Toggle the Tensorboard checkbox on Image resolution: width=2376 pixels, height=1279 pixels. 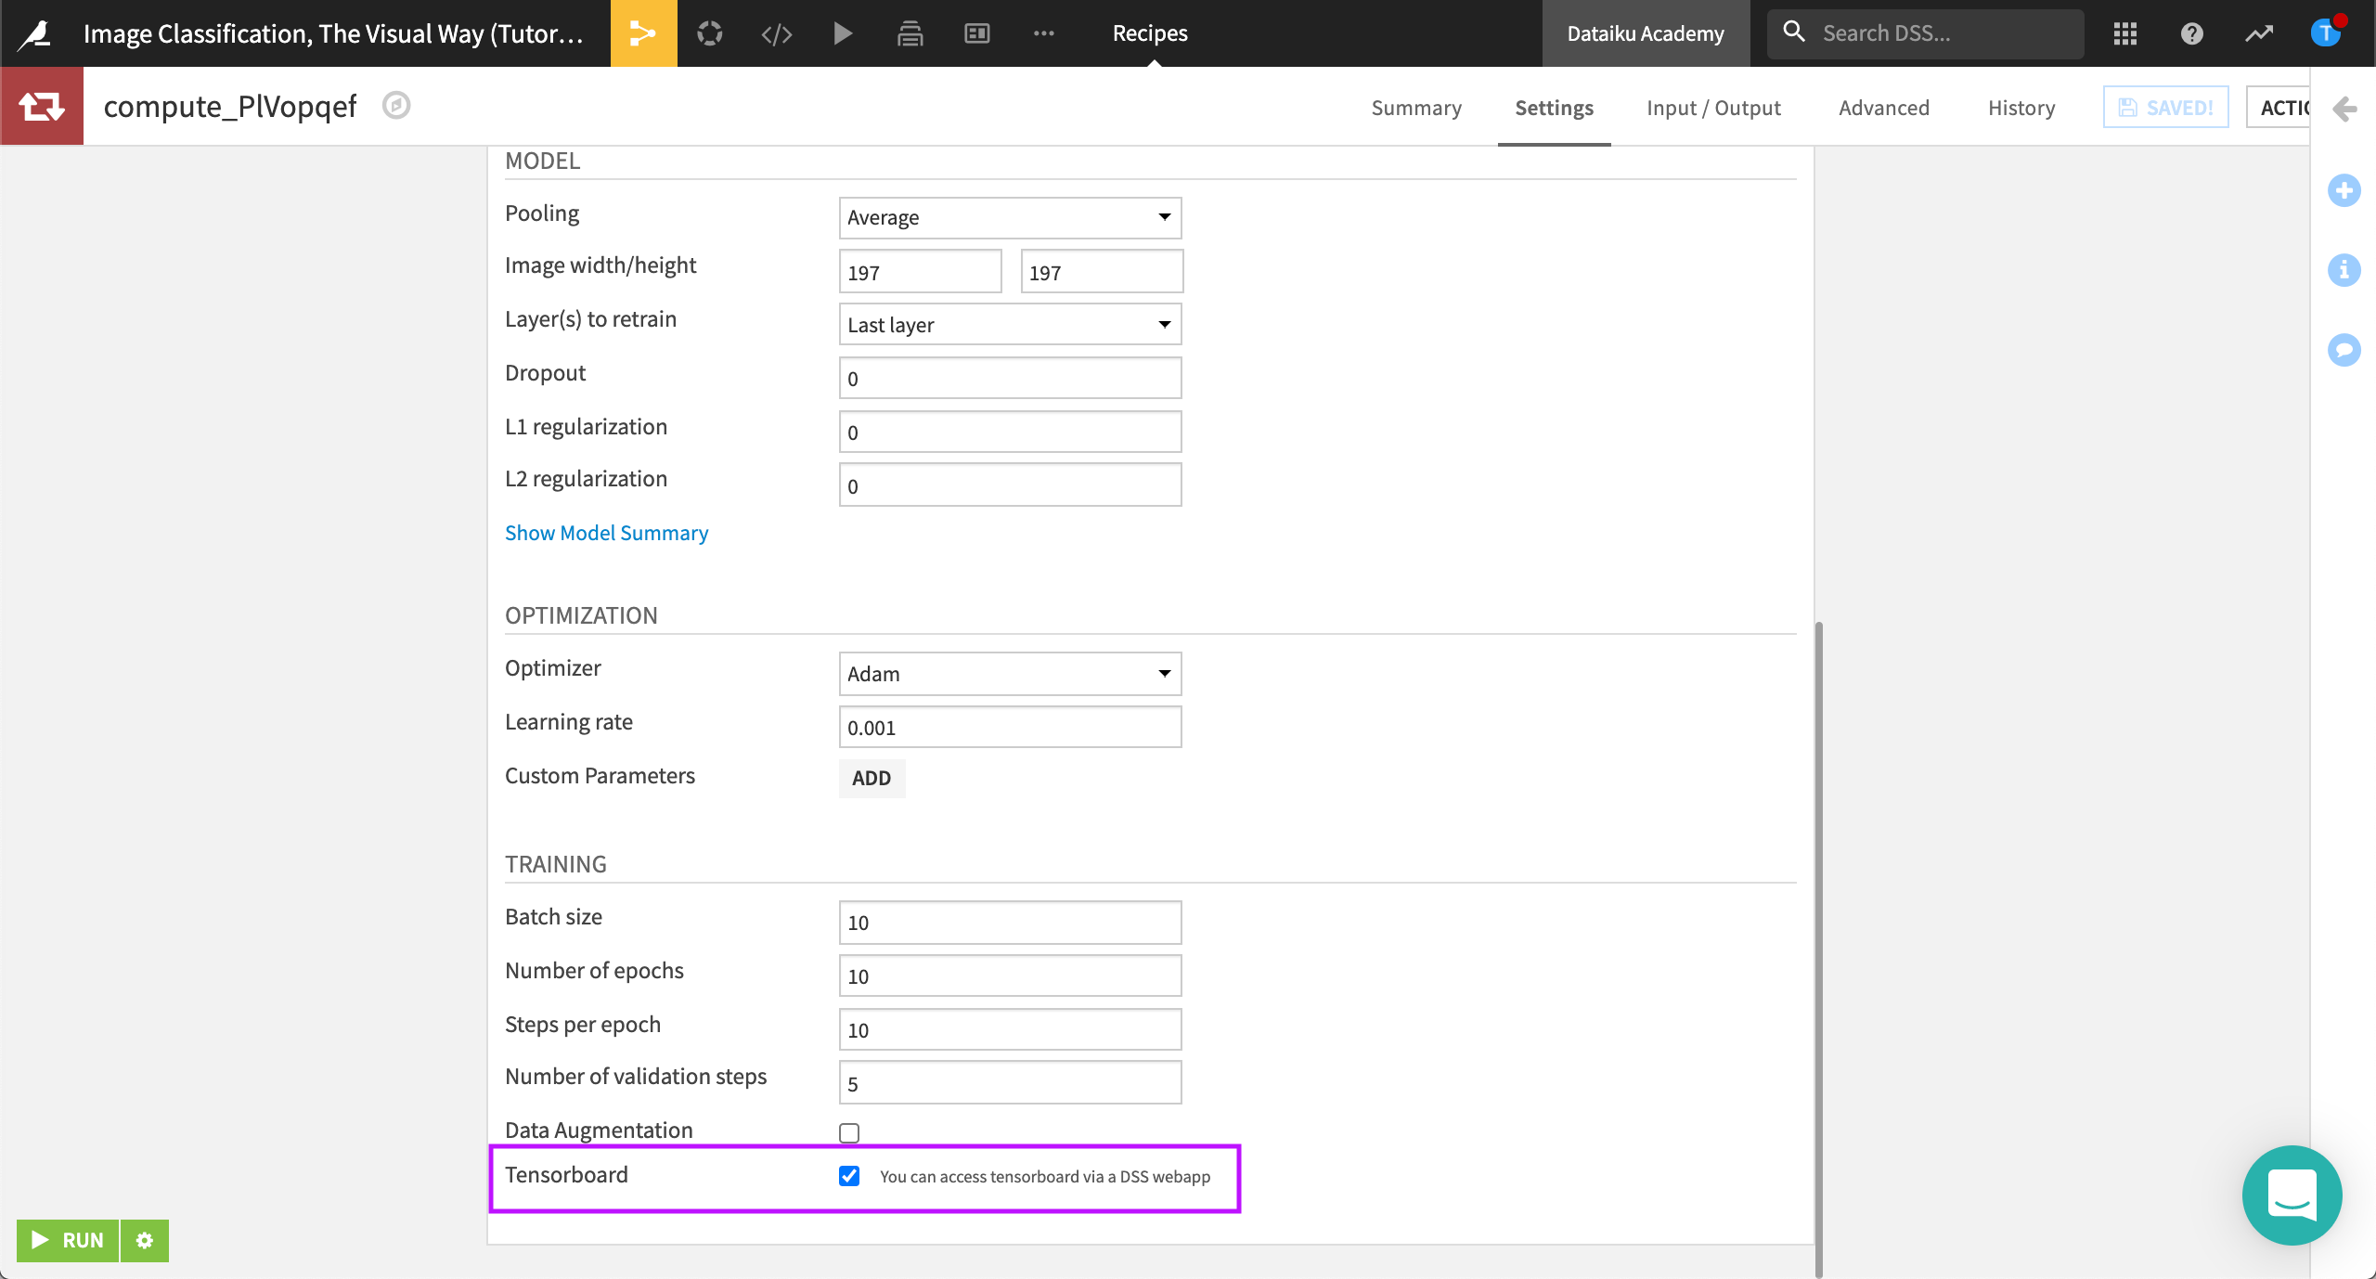(848, 1177)
